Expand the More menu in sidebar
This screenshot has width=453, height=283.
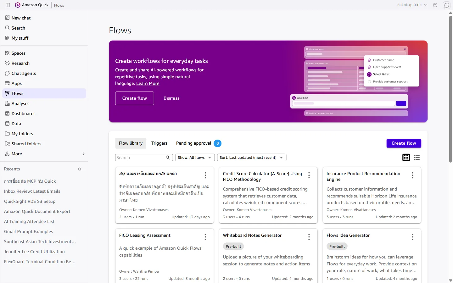pyautogui.click(x=44, y=154)
